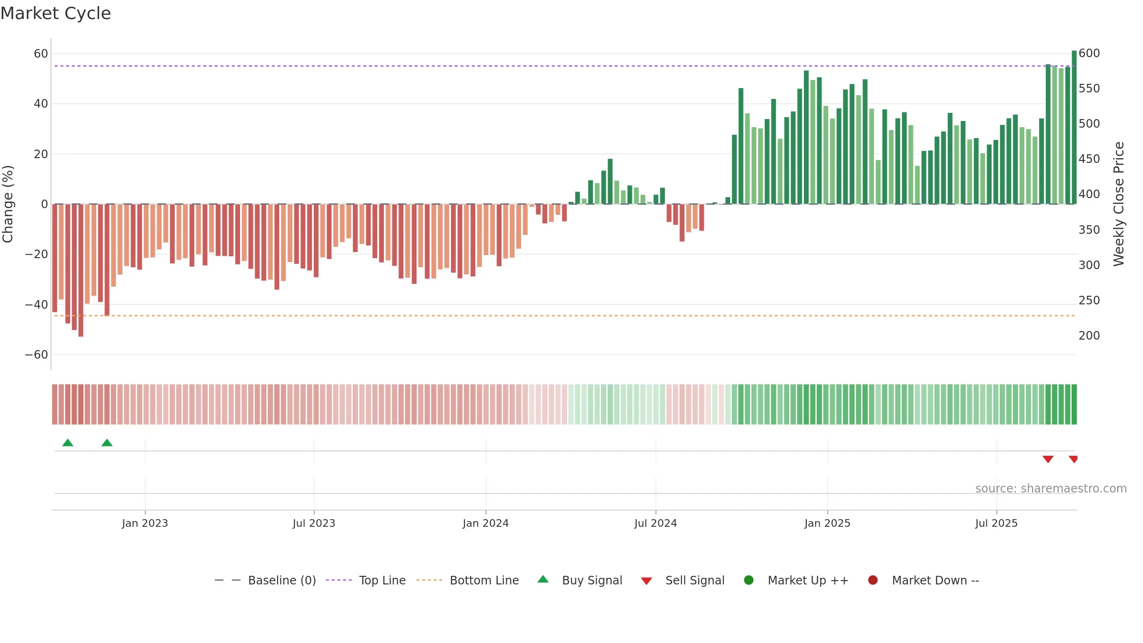
Task: Click the green Buy Signal legend triangle icon
Action: [x=543, y=579]
